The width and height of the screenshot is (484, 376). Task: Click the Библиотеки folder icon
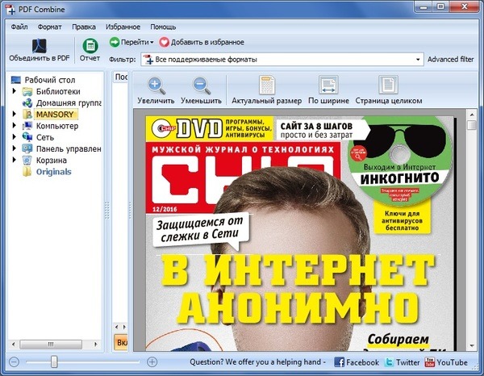tap(27, 91)
